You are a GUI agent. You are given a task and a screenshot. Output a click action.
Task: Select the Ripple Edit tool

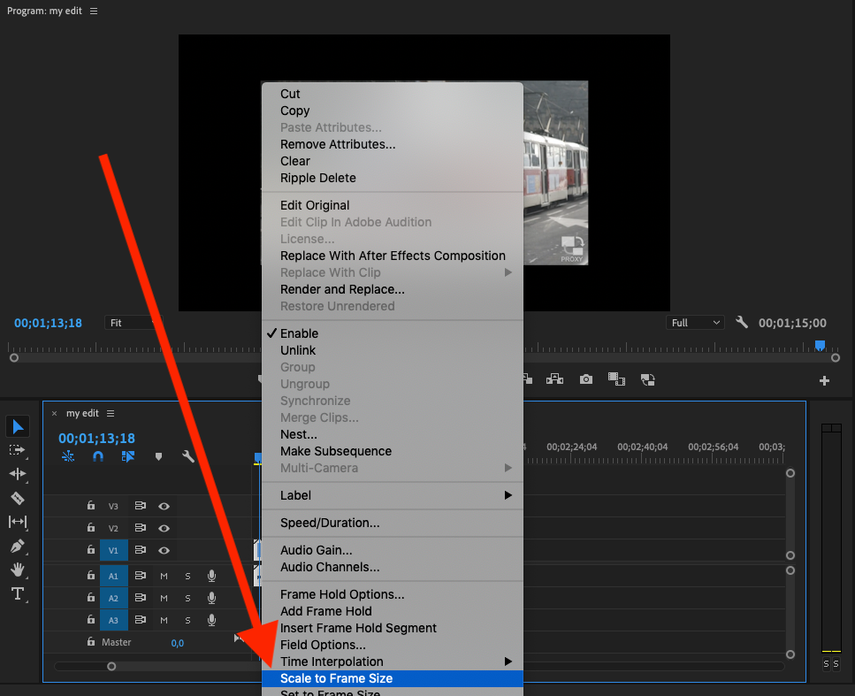(x=18, y=474)
